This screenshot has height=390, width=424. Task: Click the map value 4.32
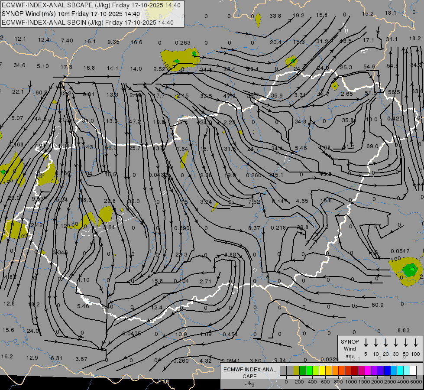(205, 361)
